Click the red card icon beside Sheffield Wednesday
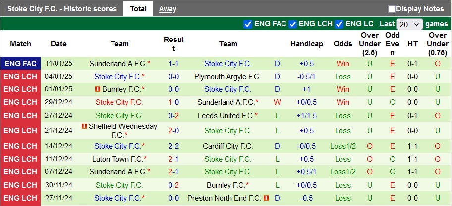Screen dimensions: 452x206 84,126
